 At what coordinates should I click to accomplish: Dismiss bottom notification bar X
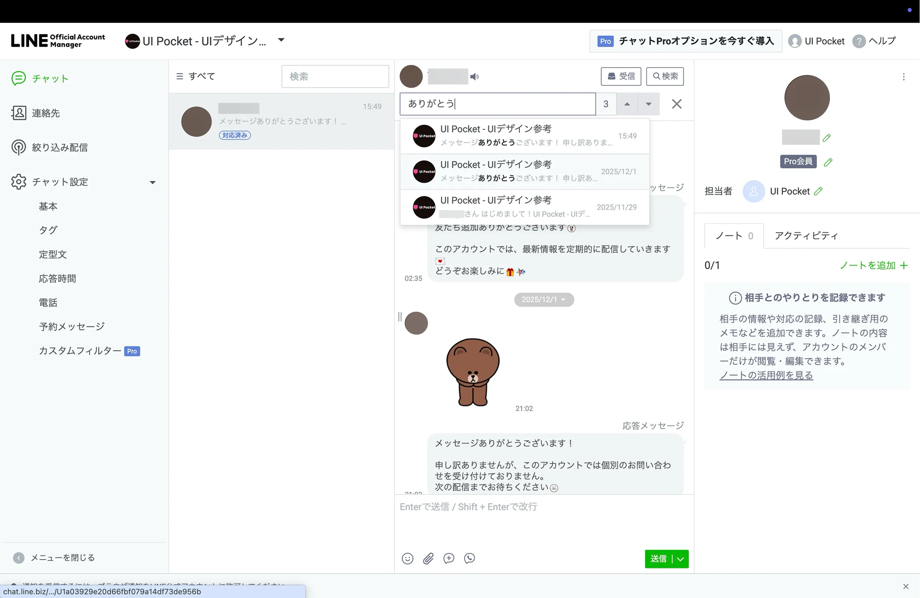tap(906, 586)
